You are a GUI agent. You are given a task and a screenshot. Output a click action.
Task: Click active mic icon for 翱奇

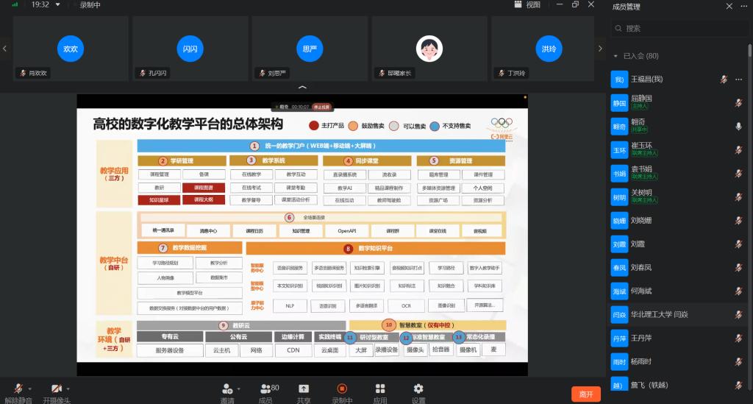[738, 127]
